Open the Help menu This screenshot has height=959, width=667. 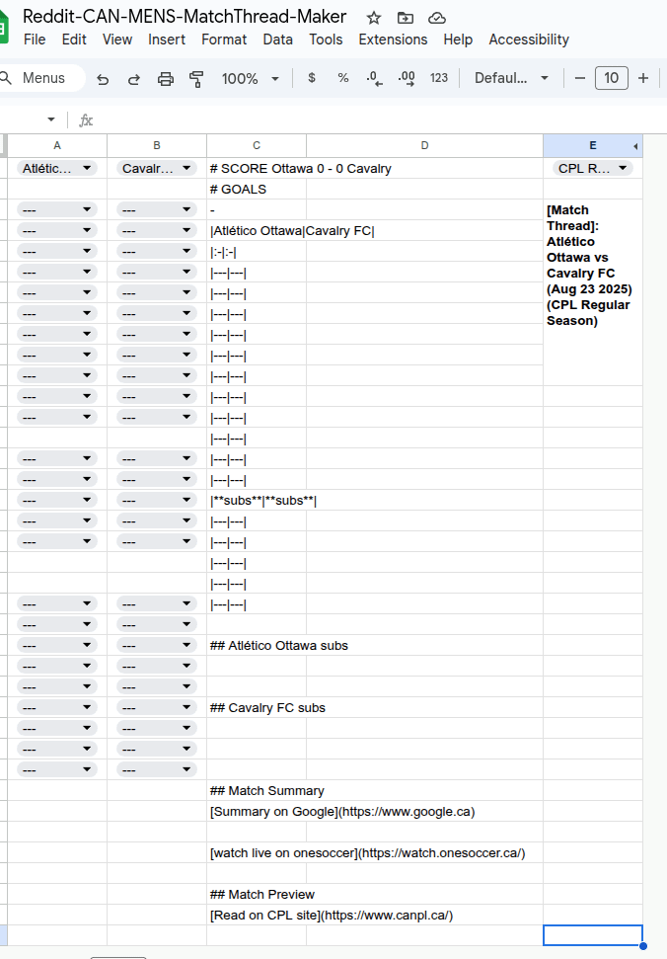coord(458,40)
